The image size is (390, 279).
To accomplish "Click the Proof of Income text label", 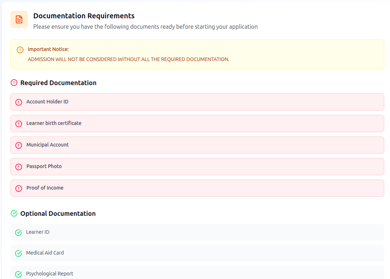I will 45,188.
